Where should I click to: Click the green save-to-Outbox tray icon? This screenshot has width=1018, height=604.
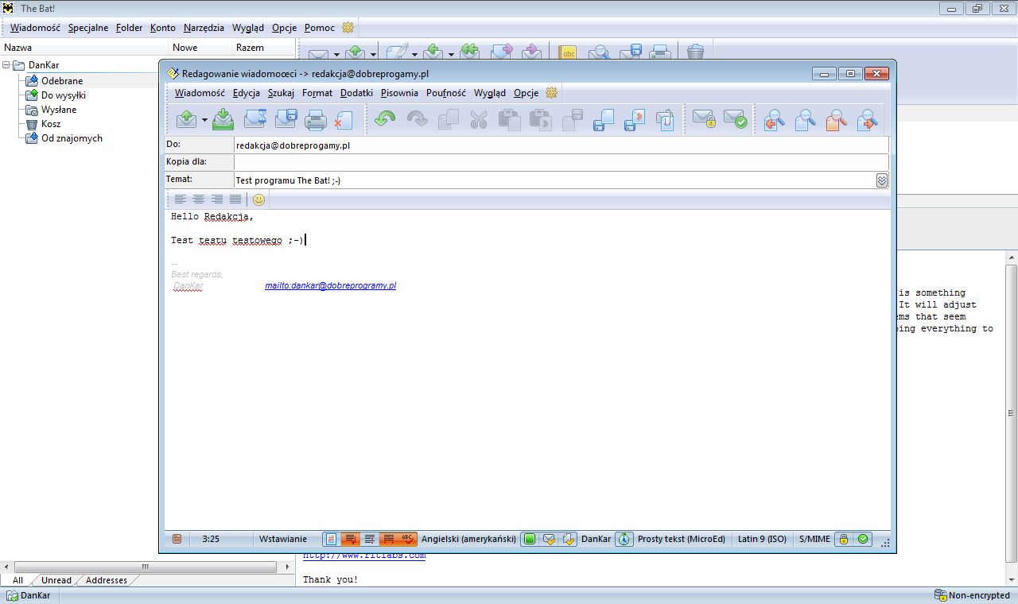(x=223, y=120)
